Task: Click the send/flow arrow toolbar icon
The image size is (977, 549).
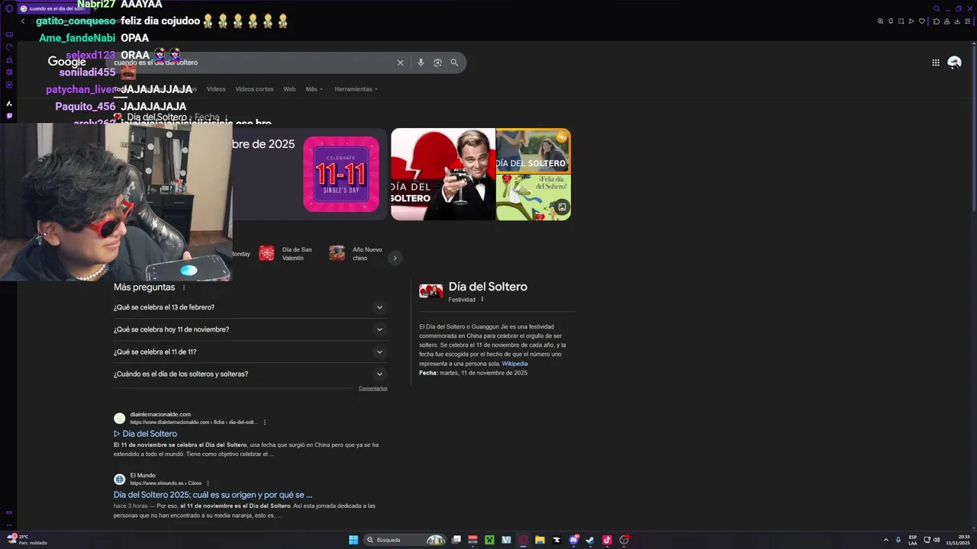Action: tap(911, 21)
